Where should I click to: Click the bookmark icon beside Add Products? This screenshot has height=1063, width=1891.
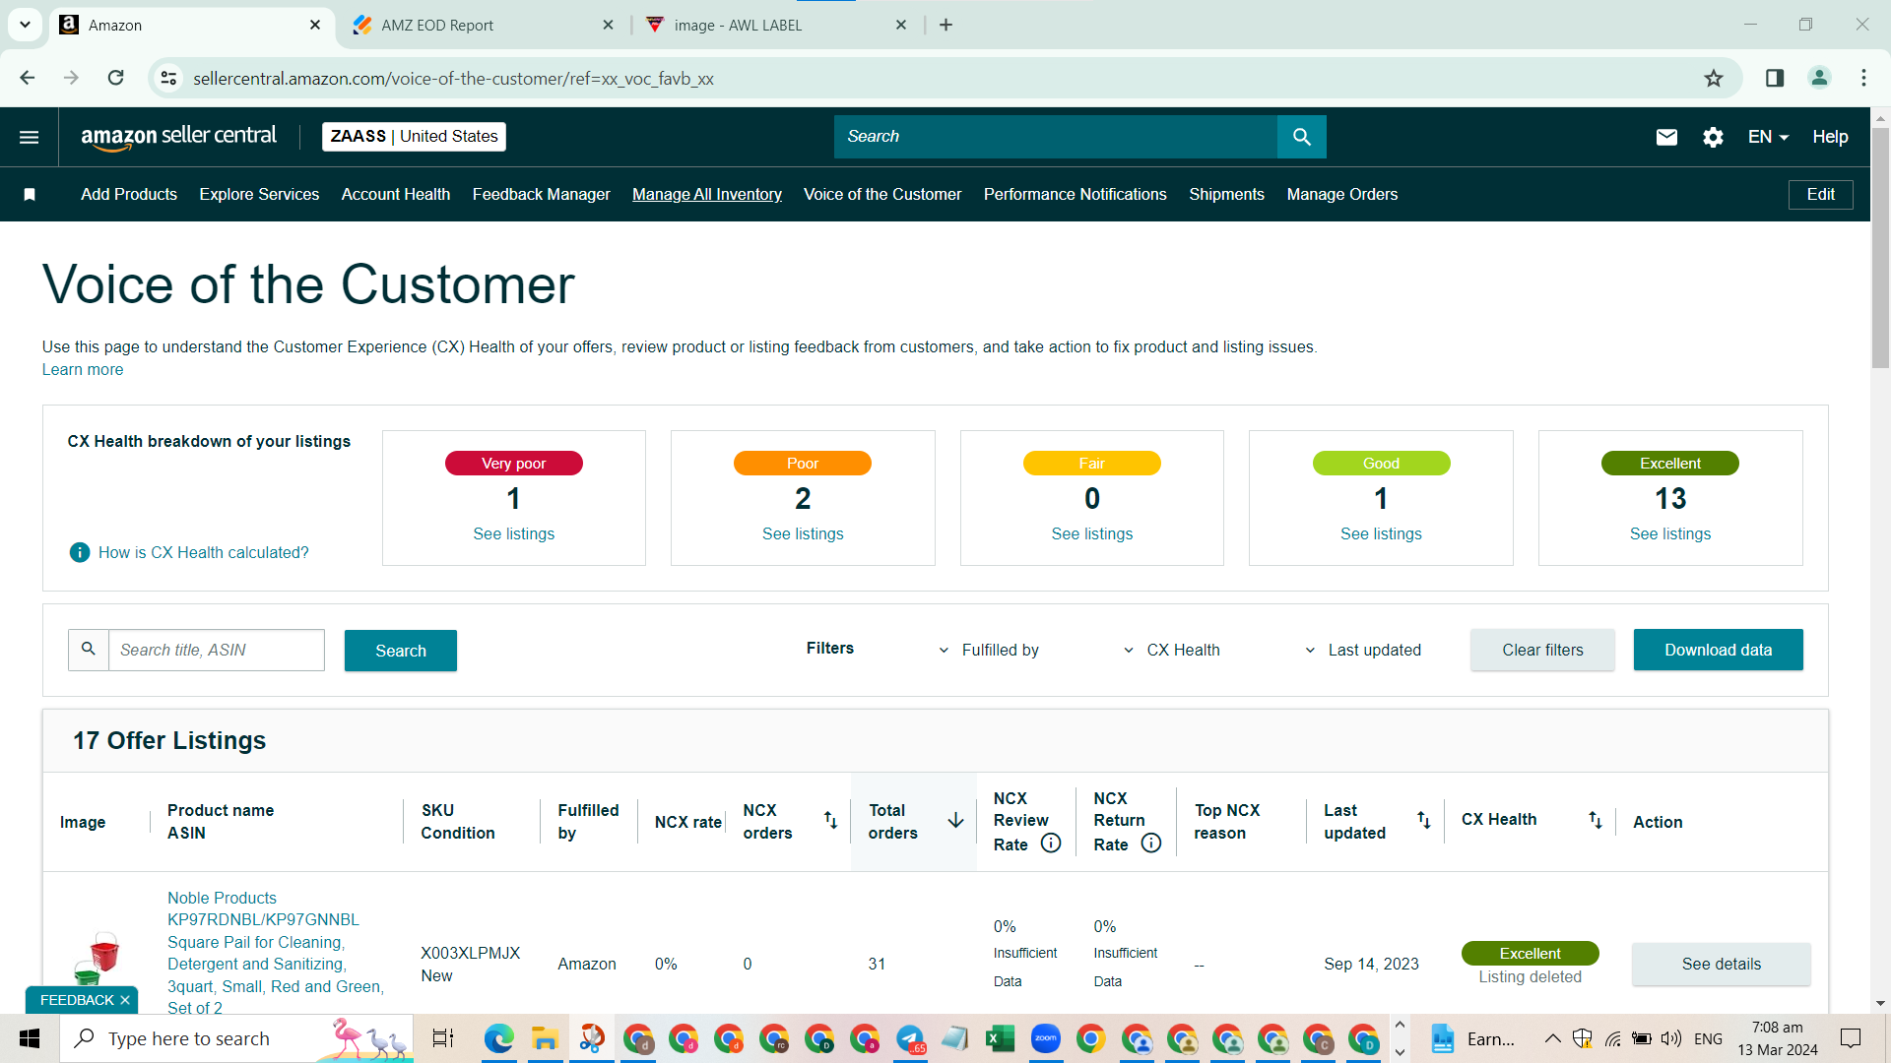[x=30, y=195]
